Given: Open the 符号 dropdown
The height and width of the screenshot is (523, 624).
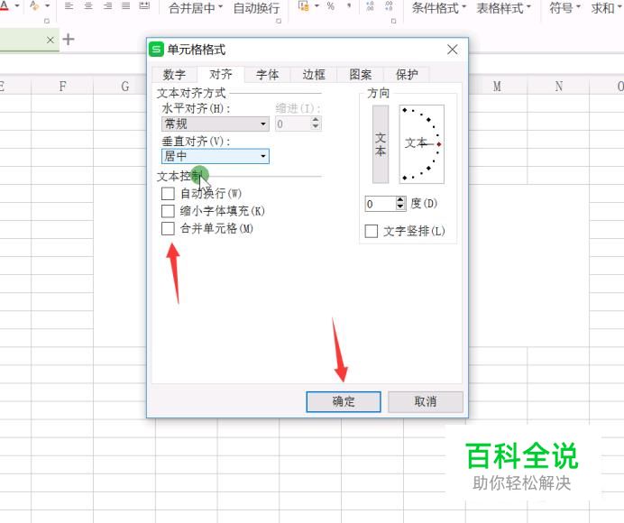Looking at the screenshot, I should [x=564, y=8].
